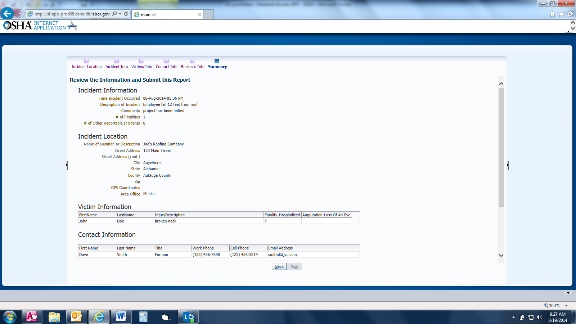The width and height of the screenshot is (576, 324).
Task: Click the Incident Info step marker
Action: point(116,61)
